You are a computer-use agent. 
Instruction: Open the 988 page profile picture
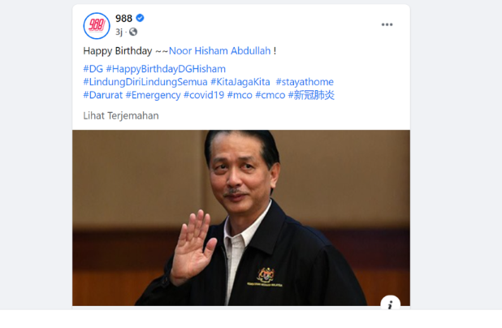(97, 26)
